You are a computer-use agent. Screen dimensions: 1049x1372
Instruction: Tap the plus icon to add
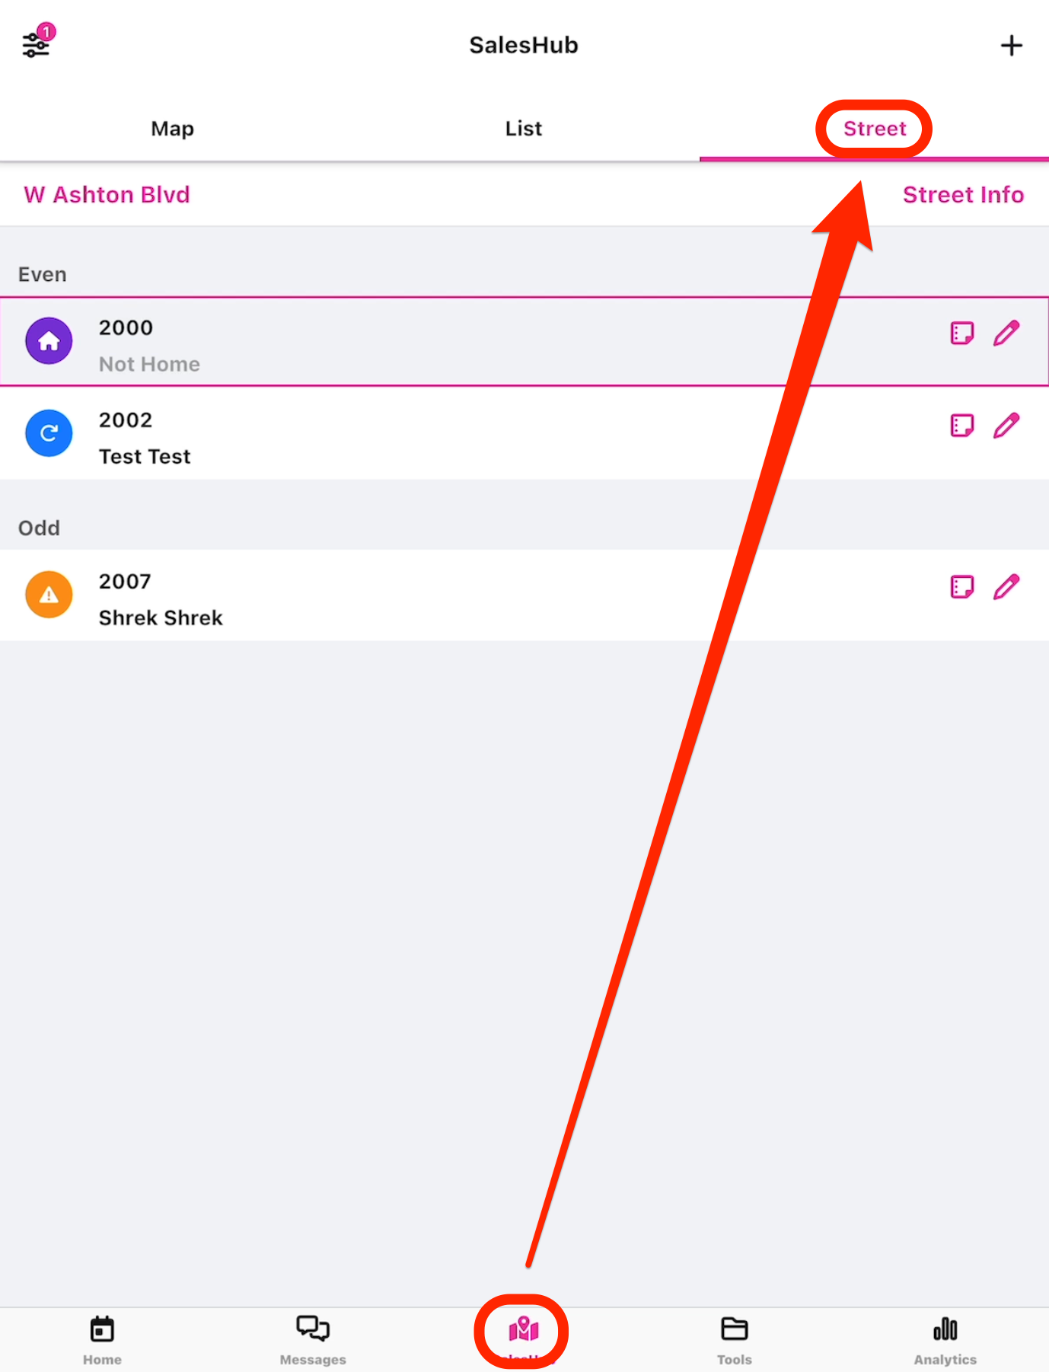pyautogui.click(x=1011, y=46)
